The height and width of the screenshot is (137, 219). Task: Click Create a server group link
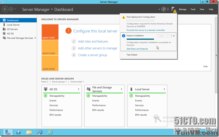click(92, 55)
